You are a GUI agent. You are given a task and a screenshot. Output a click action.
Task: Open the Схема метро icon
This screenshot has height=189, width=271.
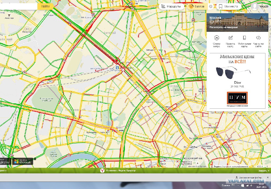click(217, 38)
